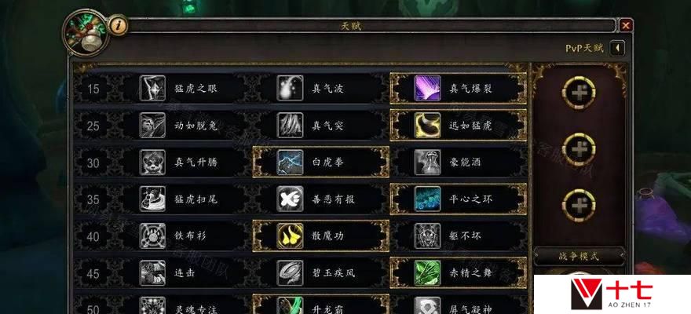691x314 pixels.
Task: Add a talent in the first PvP plus slot
Action: pyautogui.click(x=579, y=93)
